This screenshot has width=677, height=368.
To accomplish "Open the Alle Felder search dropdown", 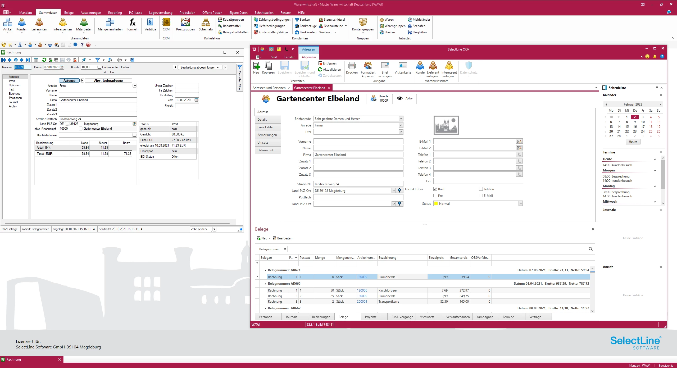I will [x=214, y=229].
